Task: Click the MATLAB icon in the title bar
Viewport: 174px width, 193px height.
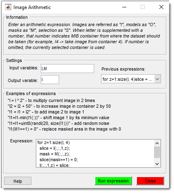Action: click(x=8, y=7)
